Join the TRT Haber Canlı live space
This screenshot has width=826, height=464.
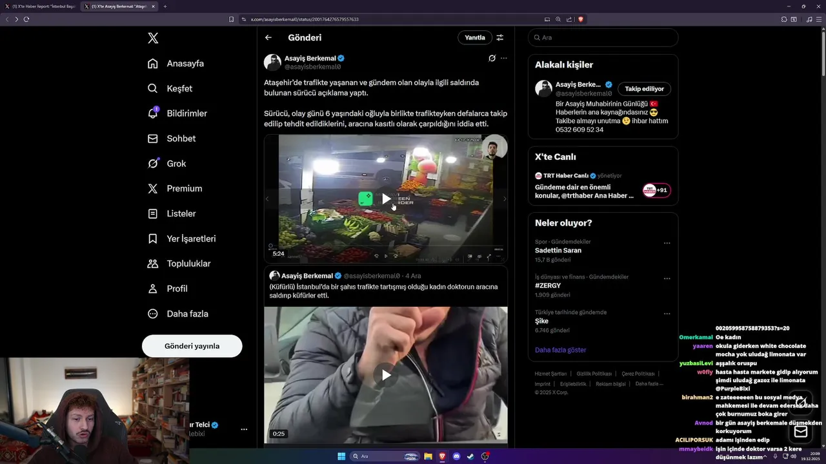(603, 186)
